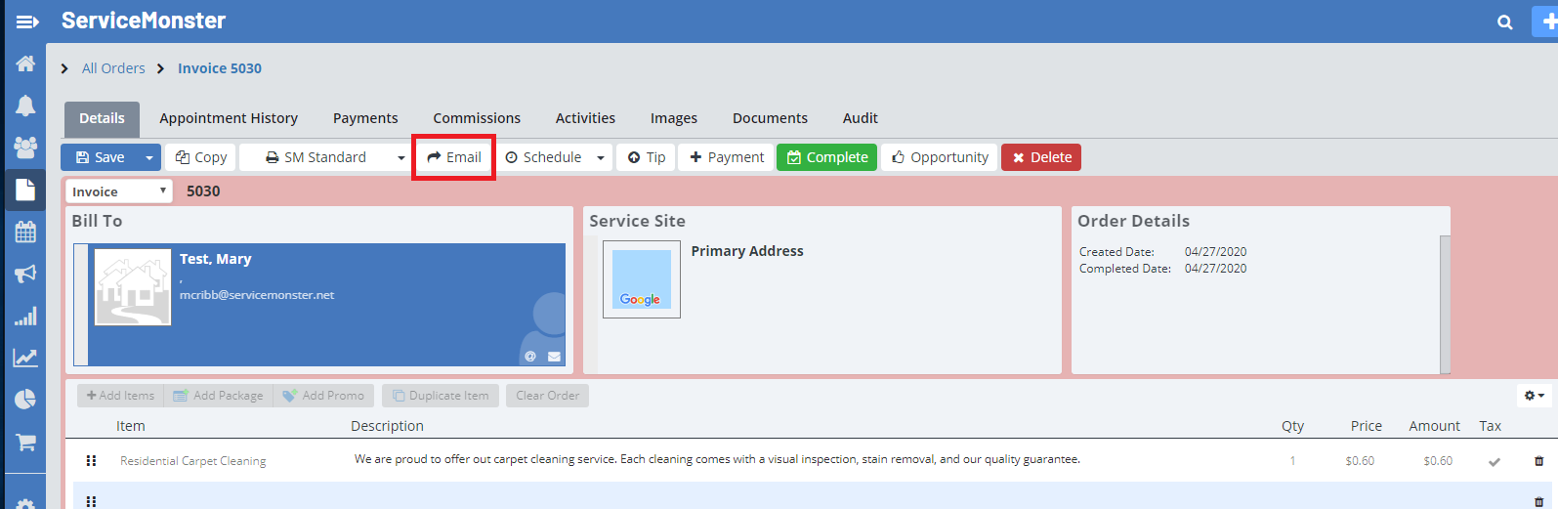Open the calendar icon in sidebar
Viewport: 1558px width, 509px height.
click(25, 232)
